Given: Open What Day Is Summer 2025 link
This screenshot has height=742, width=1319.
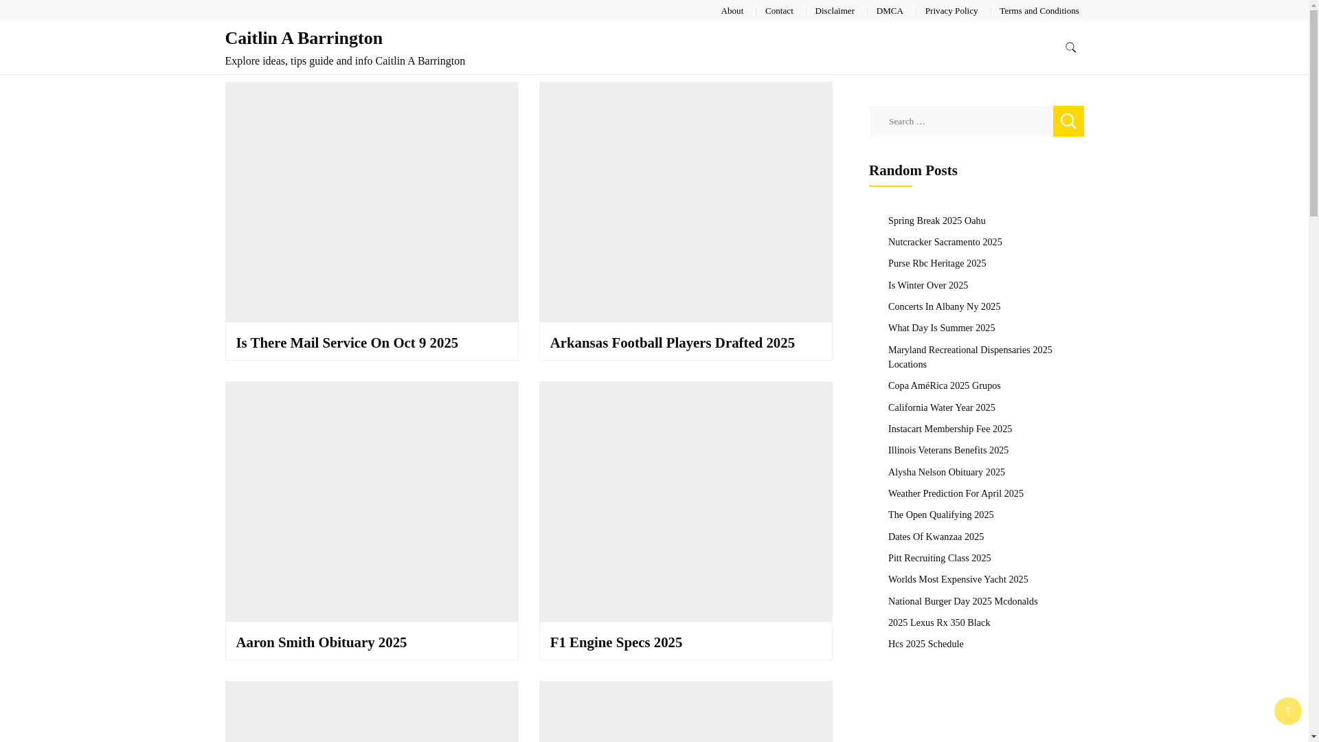Looking at the screenshot, I should 941,328.
